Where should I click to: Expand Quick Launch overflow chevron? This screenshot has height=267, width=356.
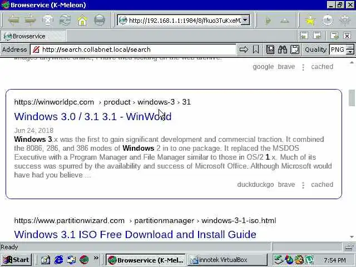tap(96, 258)
